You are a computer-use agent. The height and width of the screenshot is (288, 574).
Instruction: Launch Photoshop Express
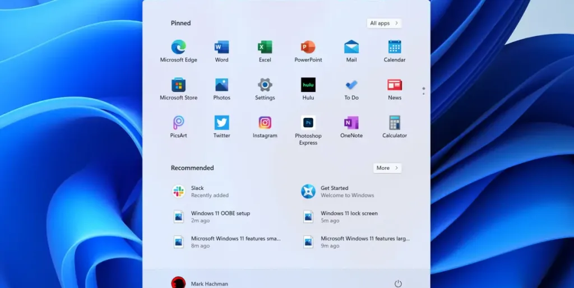click(x=308, y=131)
